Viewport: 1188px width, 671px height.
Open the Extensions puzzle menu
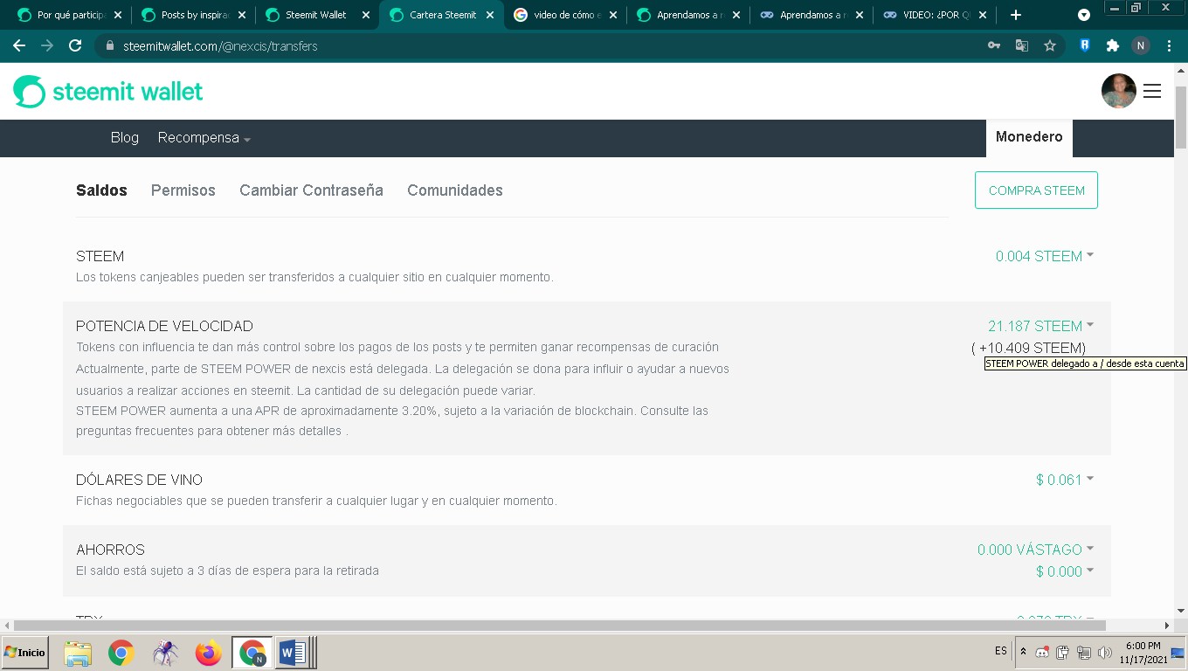1112,45
